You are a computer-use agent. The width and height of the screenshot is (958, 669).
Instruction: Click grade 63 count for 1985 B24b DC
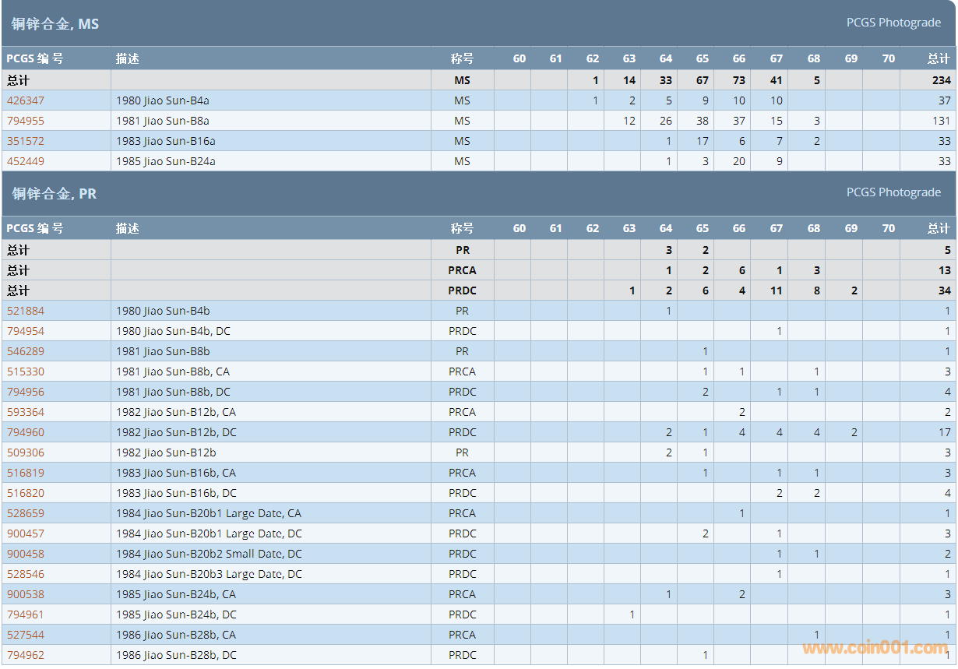click(x=632, y=614)
